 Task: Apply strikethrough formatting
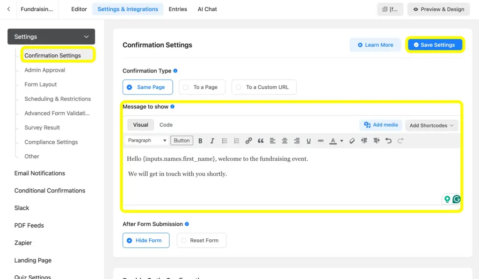320,141
